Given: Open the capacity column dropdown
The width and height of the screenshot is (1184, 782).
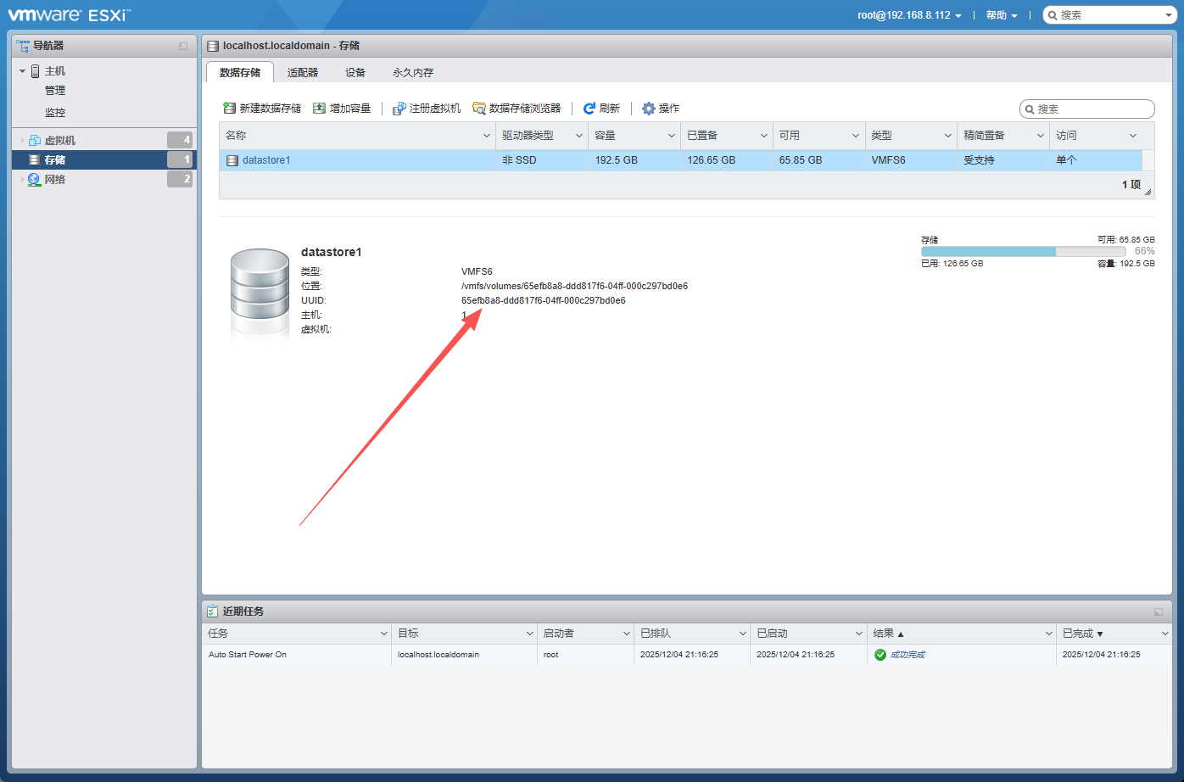Looking at the screenshot, I should pos(671,136).
